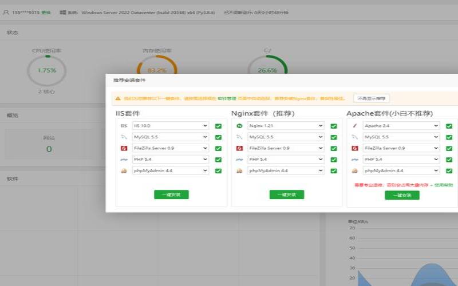Viewport: 458px width, 286px height.
Task: Click the 内存使用率 gauge showing 83.2%
Action: pos(157,65)
